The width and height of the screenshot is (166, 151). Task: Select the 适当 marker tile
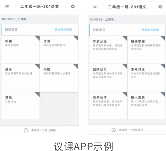tap(59, 49)
